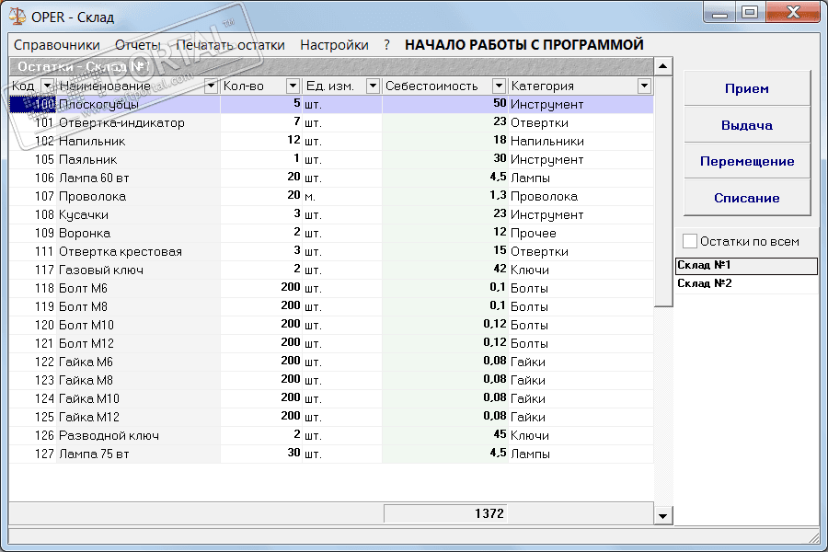This screenshot has height=552, width=828.
Task: Click the Остатки - Склад №1 title bar
Action: [x=331, y=66]
